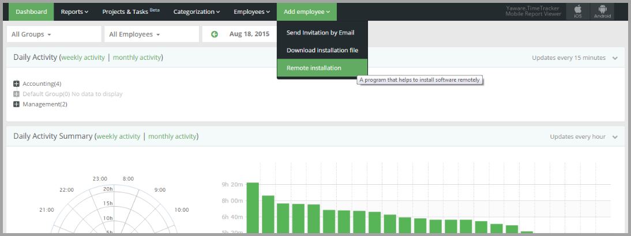Click the 'Updates every hour' text
The image size is (631, 236).
(578, 137)
